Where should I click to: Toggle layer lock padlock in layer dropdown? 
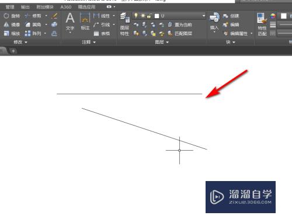click(150, 16)
